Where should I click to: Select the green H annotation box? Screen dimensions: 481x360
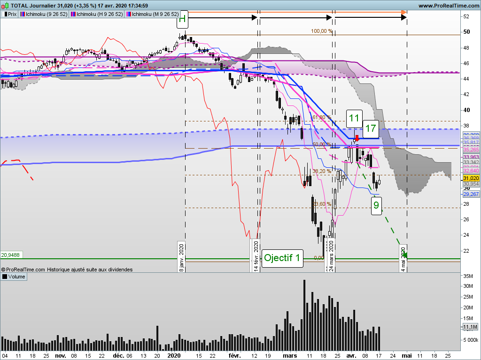pyautogui.click(x=182, y=19)
